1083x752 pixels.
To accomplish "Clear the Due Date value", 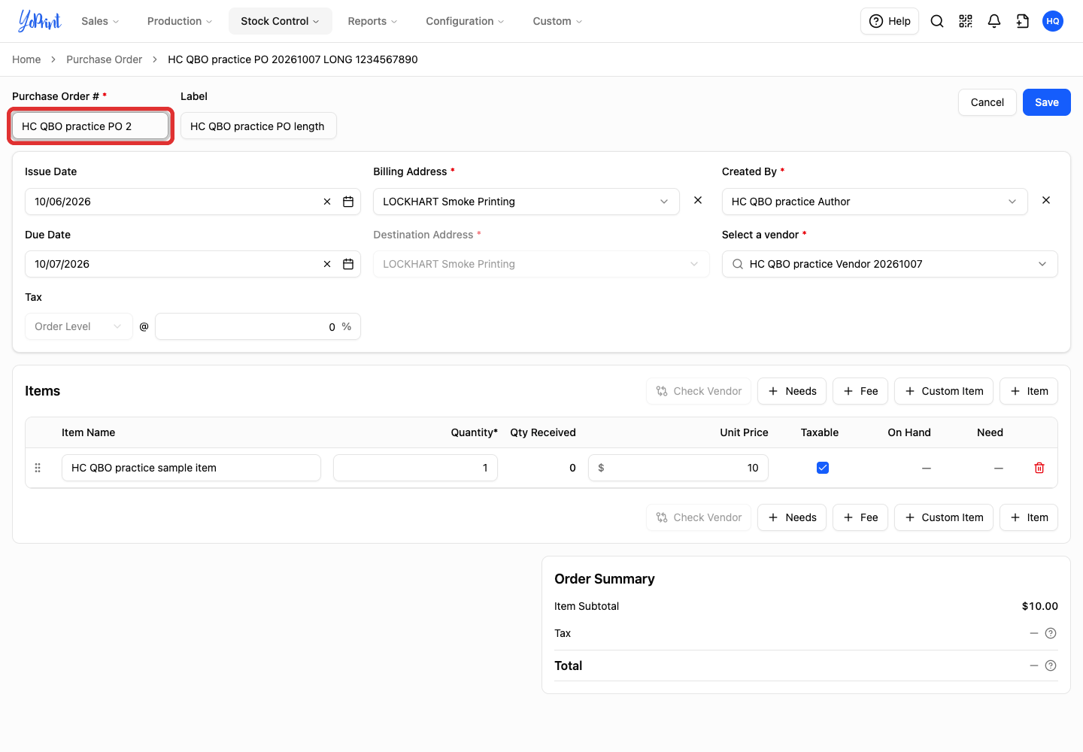I will (327, 264).
